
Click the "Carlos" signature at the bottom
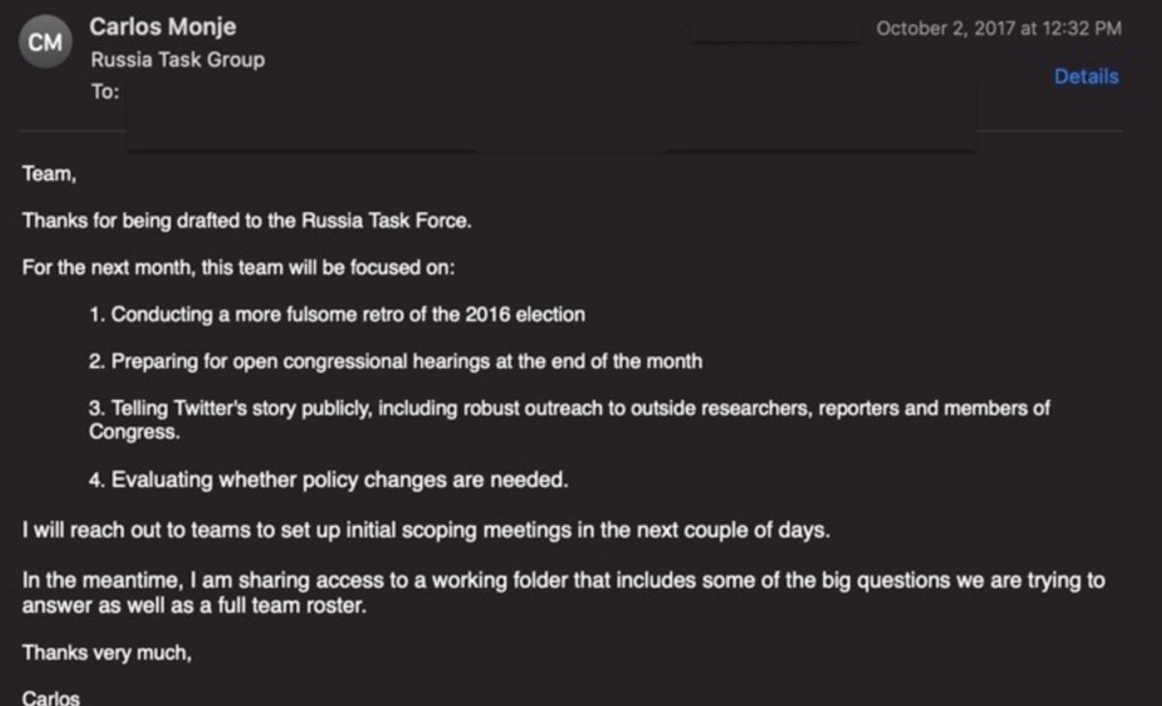pyautogui.click(x=50, y=698)
